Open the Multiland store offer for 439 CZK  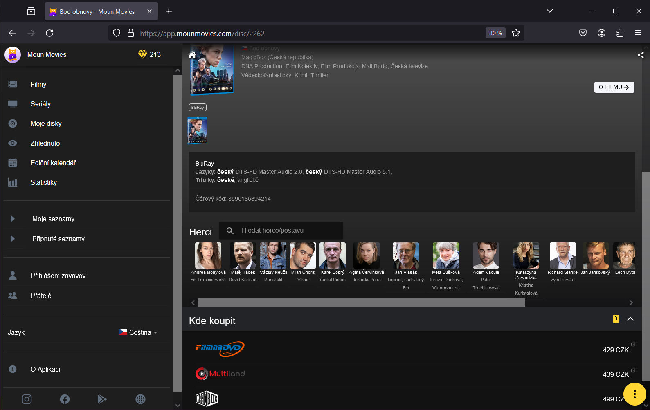coord(413,374)
